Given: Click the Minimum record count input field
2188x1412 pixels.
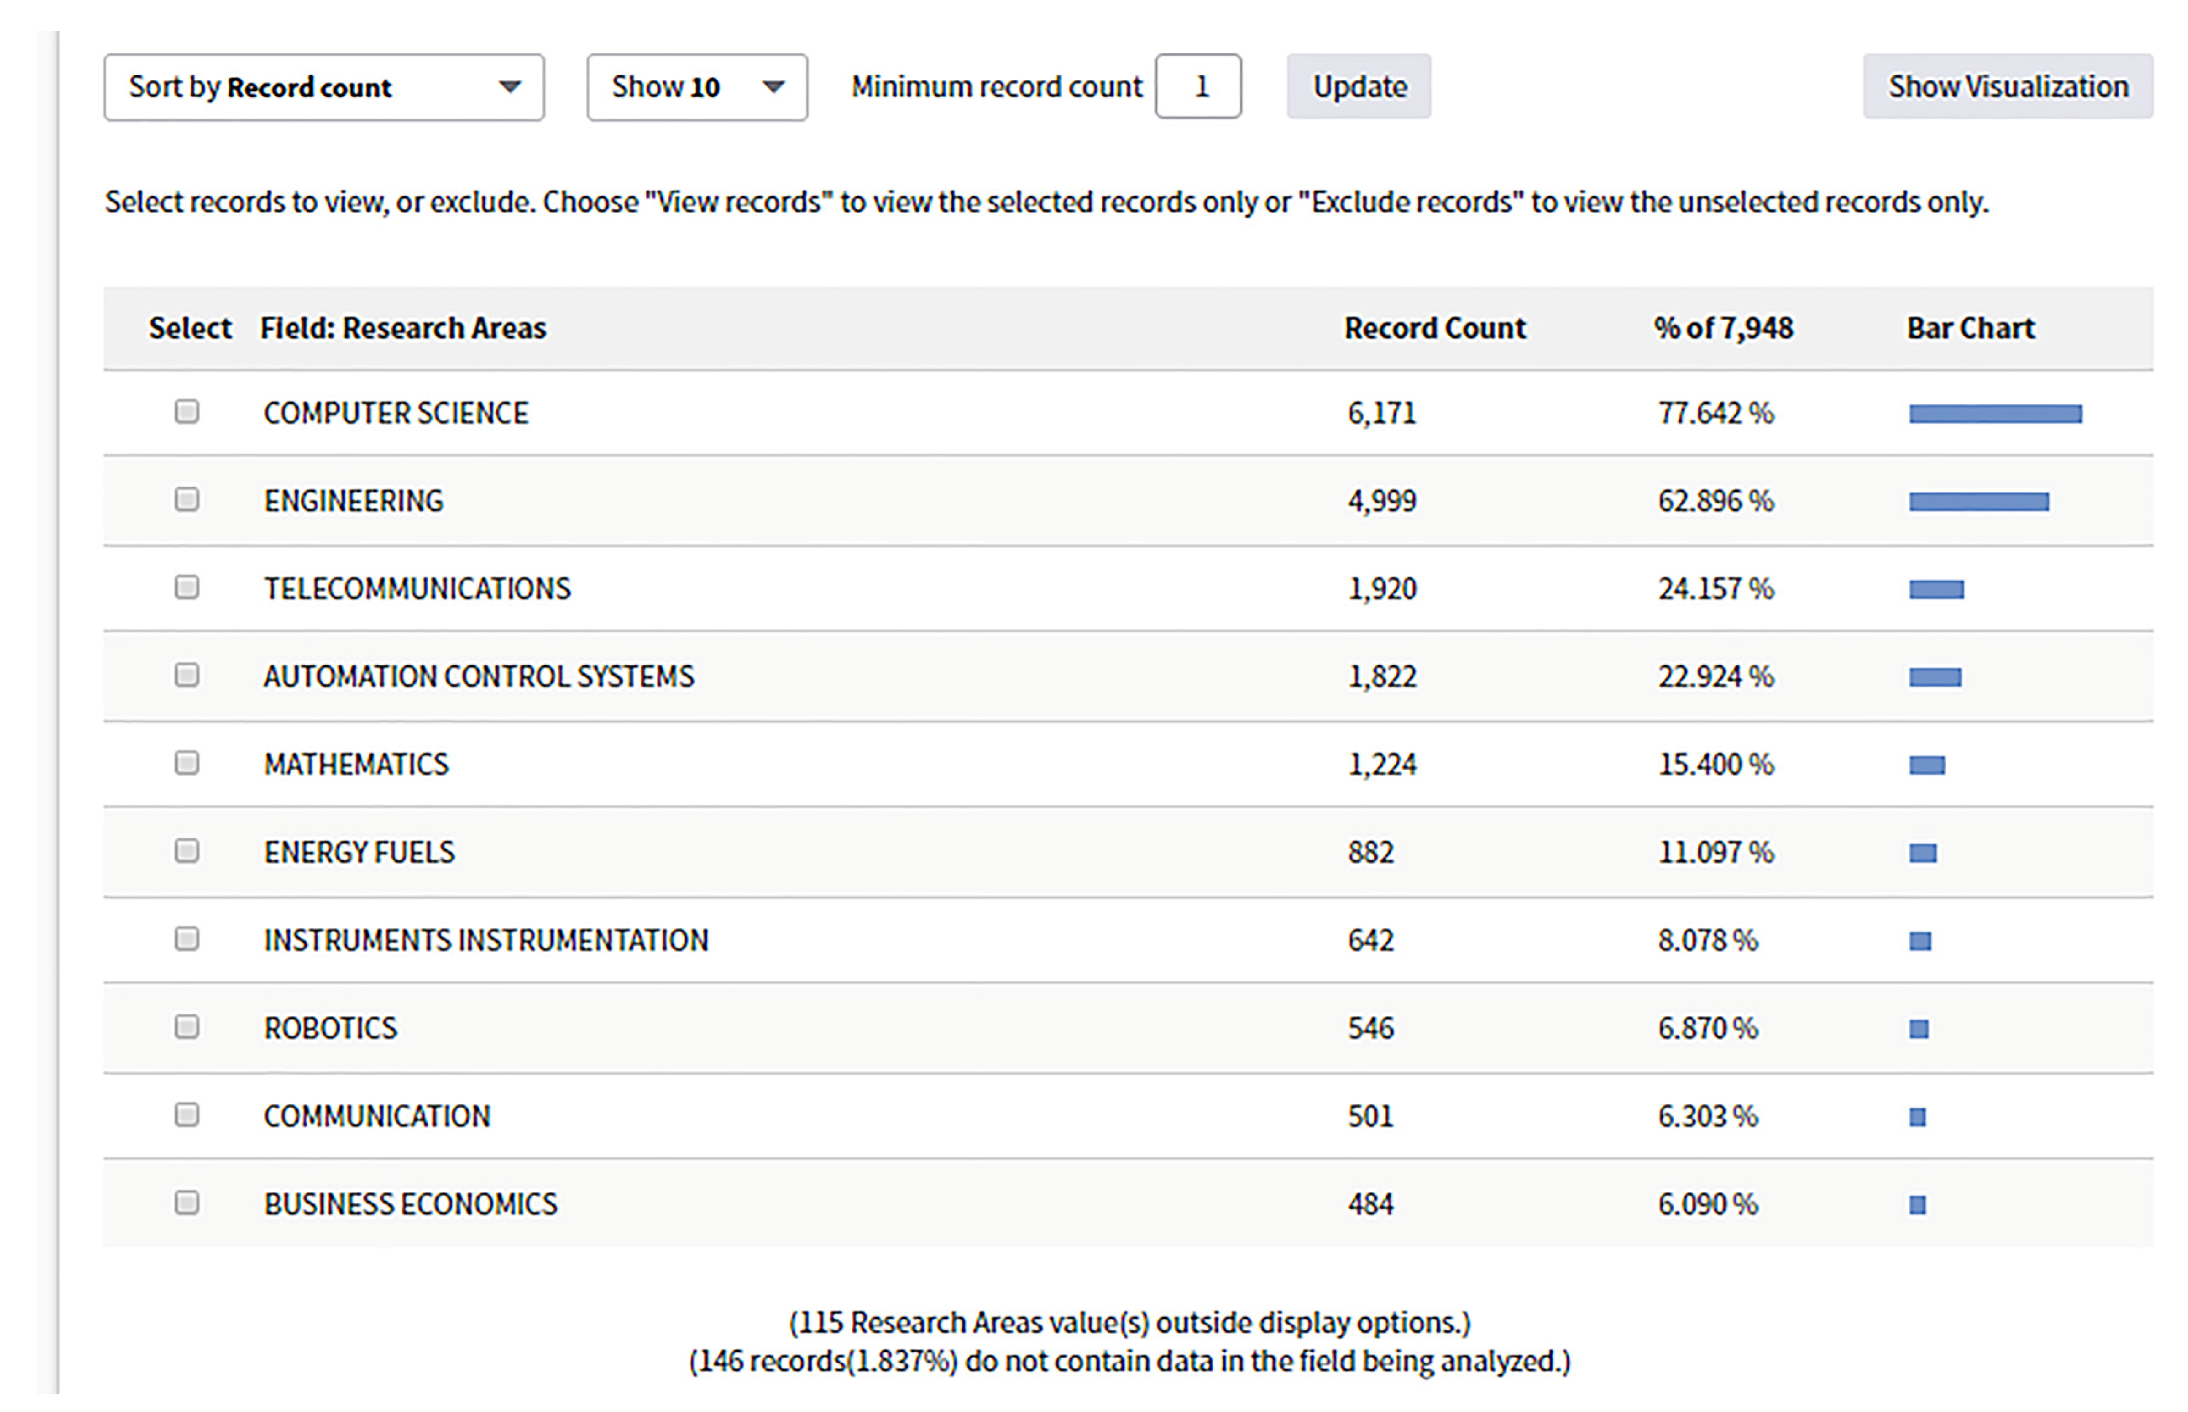Looking at the screenshot, I should (x=1198, y=87).
